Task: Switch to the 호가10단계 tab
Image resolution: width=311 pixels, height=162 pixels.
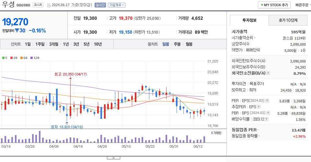Action: [288, 20]
